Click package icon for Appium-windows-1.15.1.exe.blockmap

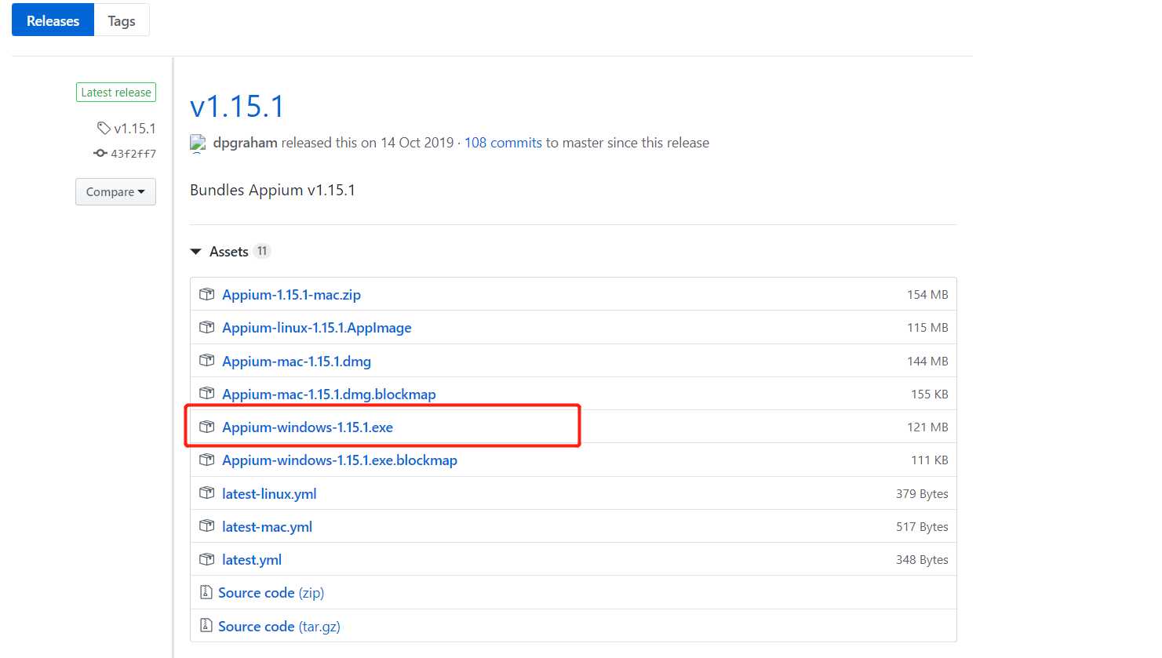[x=207, y=460]
